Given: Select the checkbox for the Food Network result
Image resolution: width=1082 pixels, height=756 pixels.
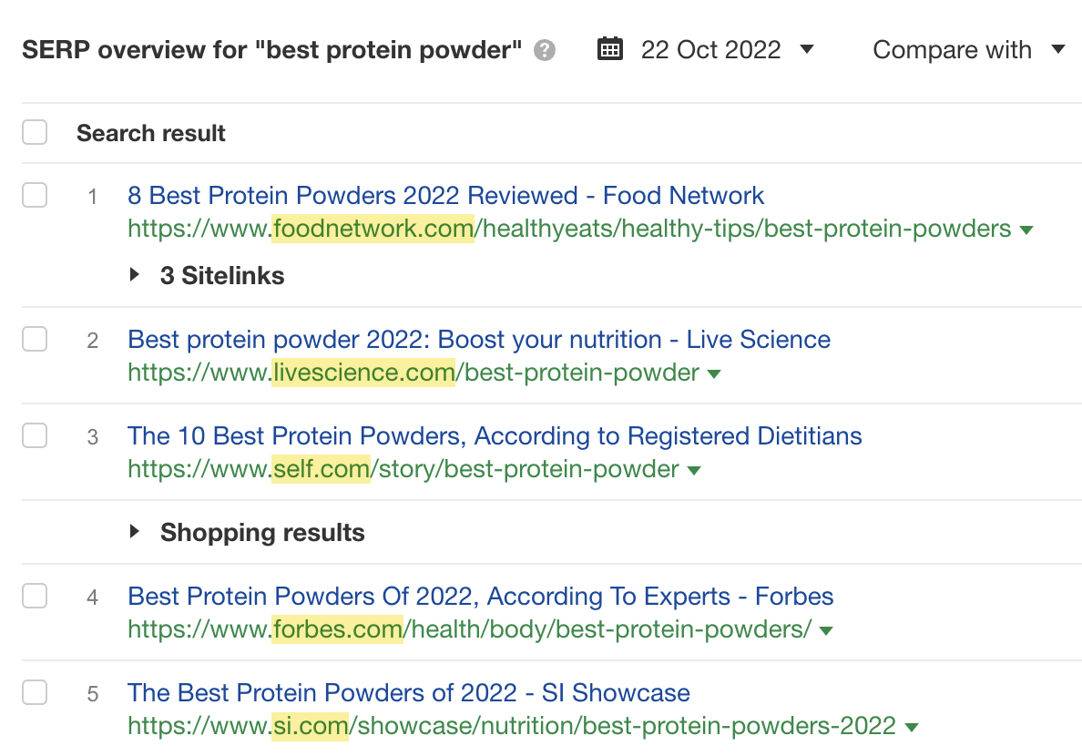Looking at the screenshot, I should (x=34, y=195).
